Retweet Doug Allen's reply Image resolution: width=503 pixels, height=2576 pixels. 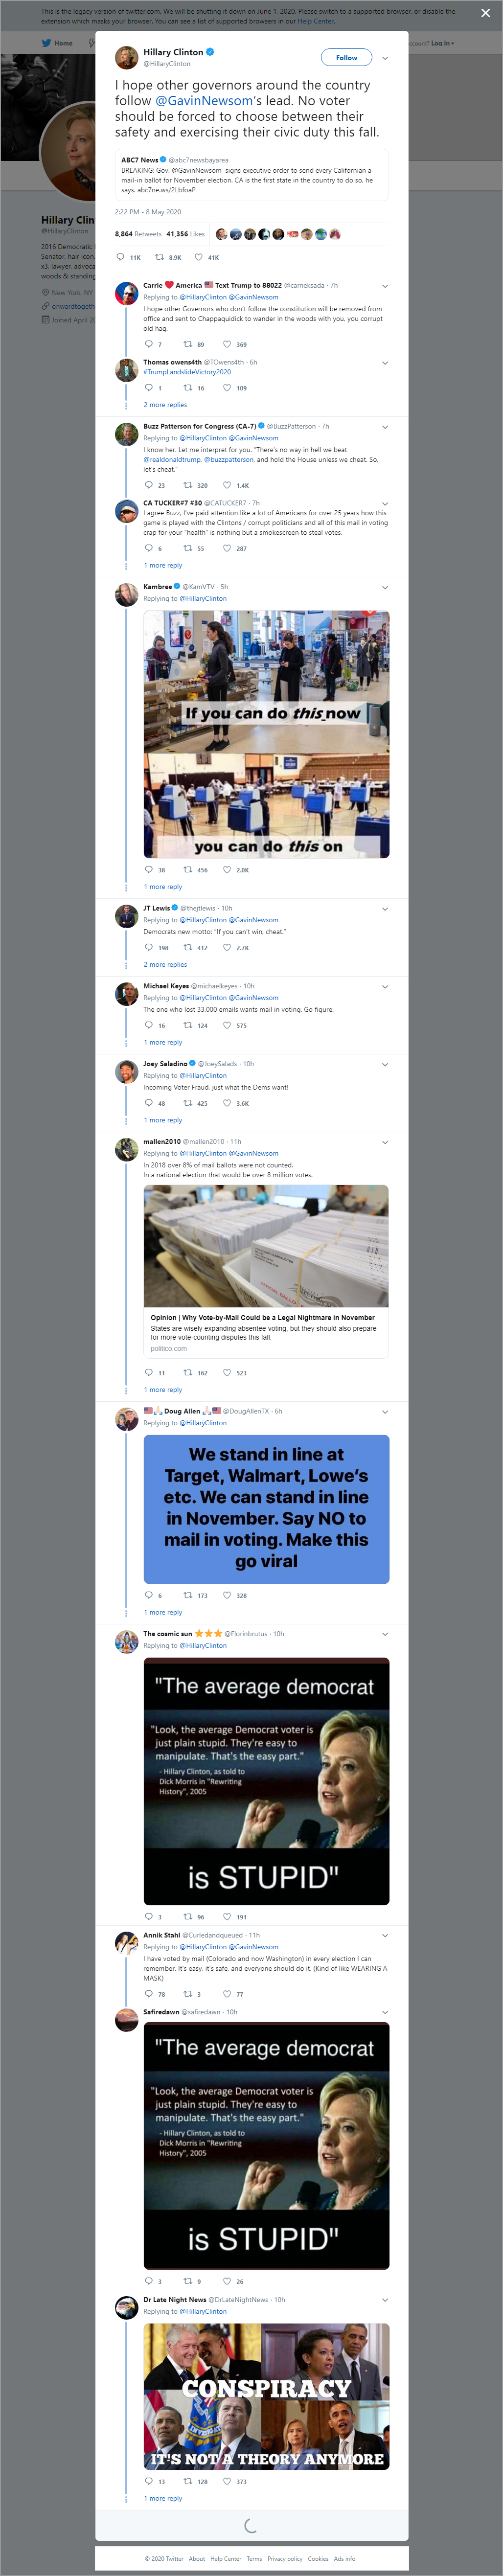[188, 1595]
